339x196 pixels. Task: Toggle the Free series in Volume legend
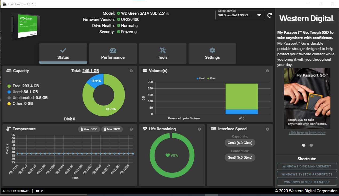click(x=211, y=79)
